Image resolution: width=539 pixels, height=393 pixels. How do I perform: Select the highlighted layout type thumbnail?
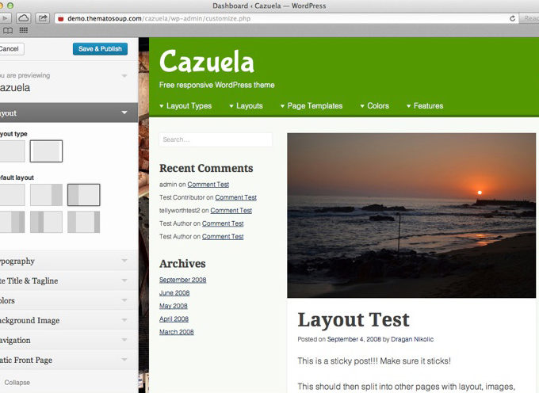point(46,151)
